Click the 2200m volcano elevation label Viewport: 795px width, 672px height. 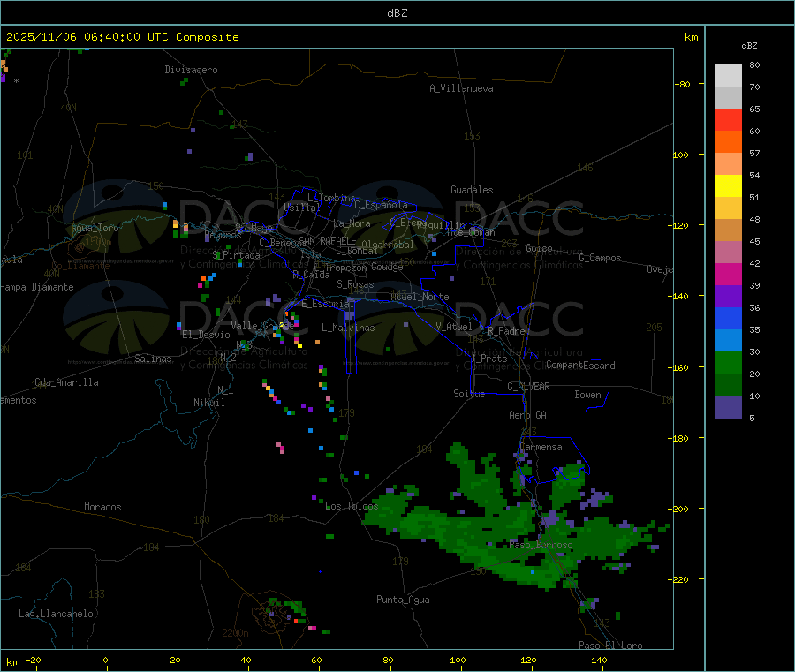[235, 633]
